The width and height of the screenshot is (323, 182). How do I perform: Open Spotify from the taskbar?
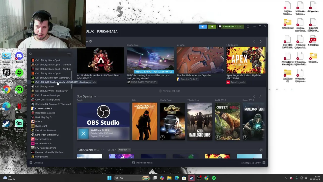pyautogui.click(x=214, y=178)
